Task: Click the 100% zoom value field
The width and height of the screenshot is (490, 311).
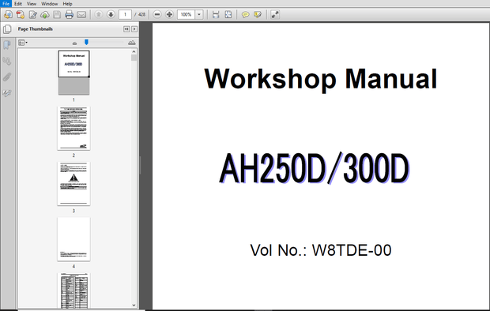Action: point(186,14)
